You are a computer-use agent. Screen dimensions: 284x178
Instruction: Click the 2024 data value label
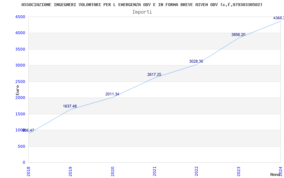[279, 18]
